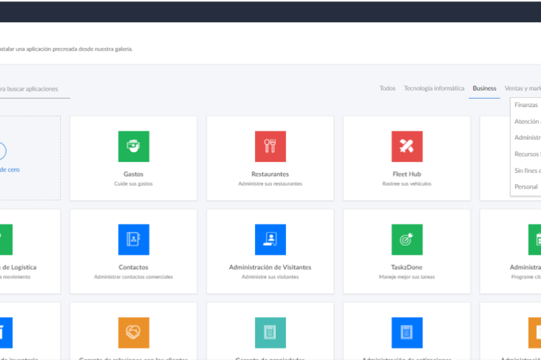Pick Personal in the category dropdown
Image resolution: width=541 pixels, height=360 pixels.
point(526,187)
